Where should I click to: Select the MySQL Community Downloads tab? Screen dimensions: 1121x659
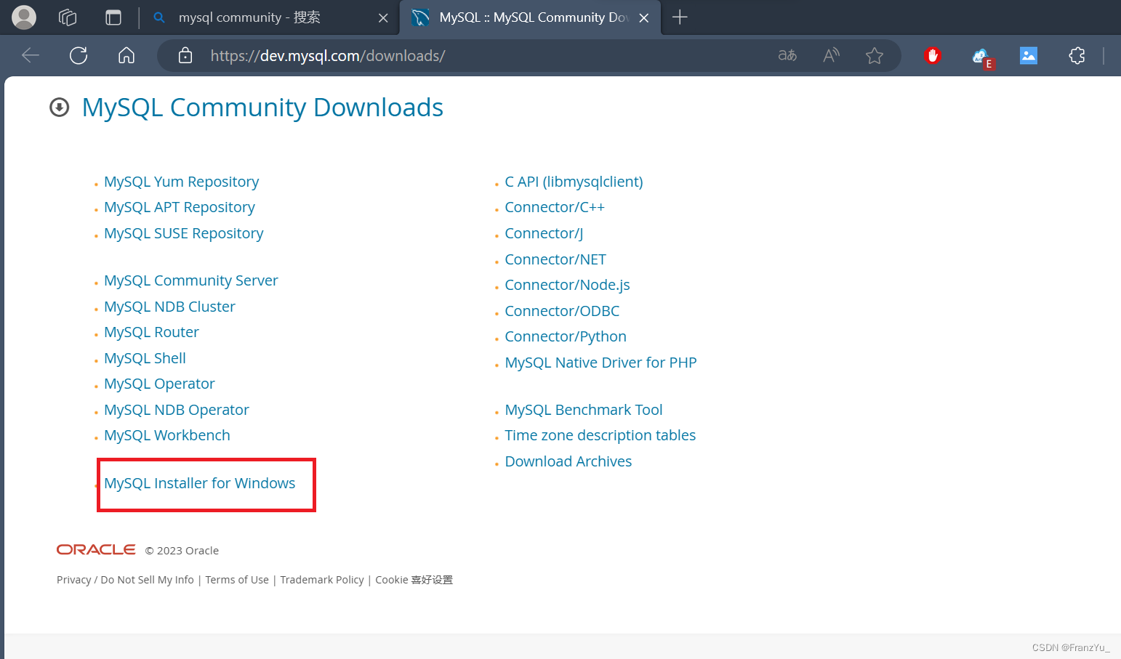point(531,17)
